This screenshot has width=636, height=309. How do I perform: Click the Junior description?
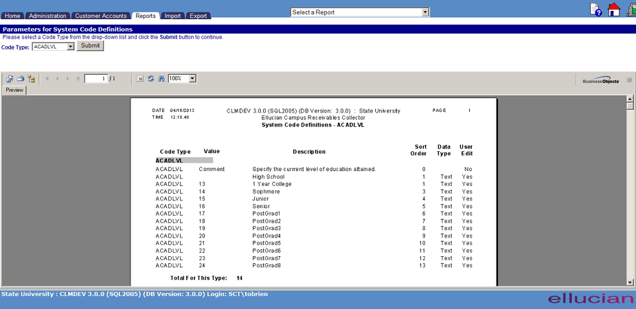click(x=260, y=198)
